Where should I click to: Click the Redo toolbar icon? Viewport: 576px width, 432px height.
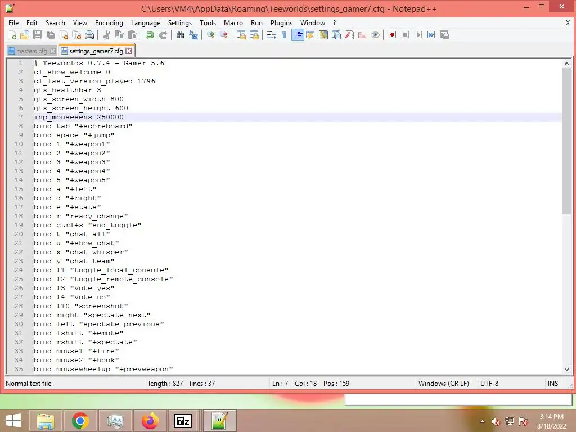(x=163, y=35)
